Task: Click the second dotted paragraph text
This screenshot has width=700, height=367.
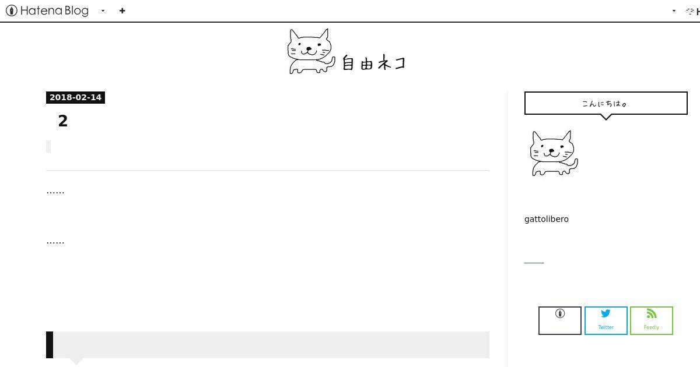Action: (55, 241)
